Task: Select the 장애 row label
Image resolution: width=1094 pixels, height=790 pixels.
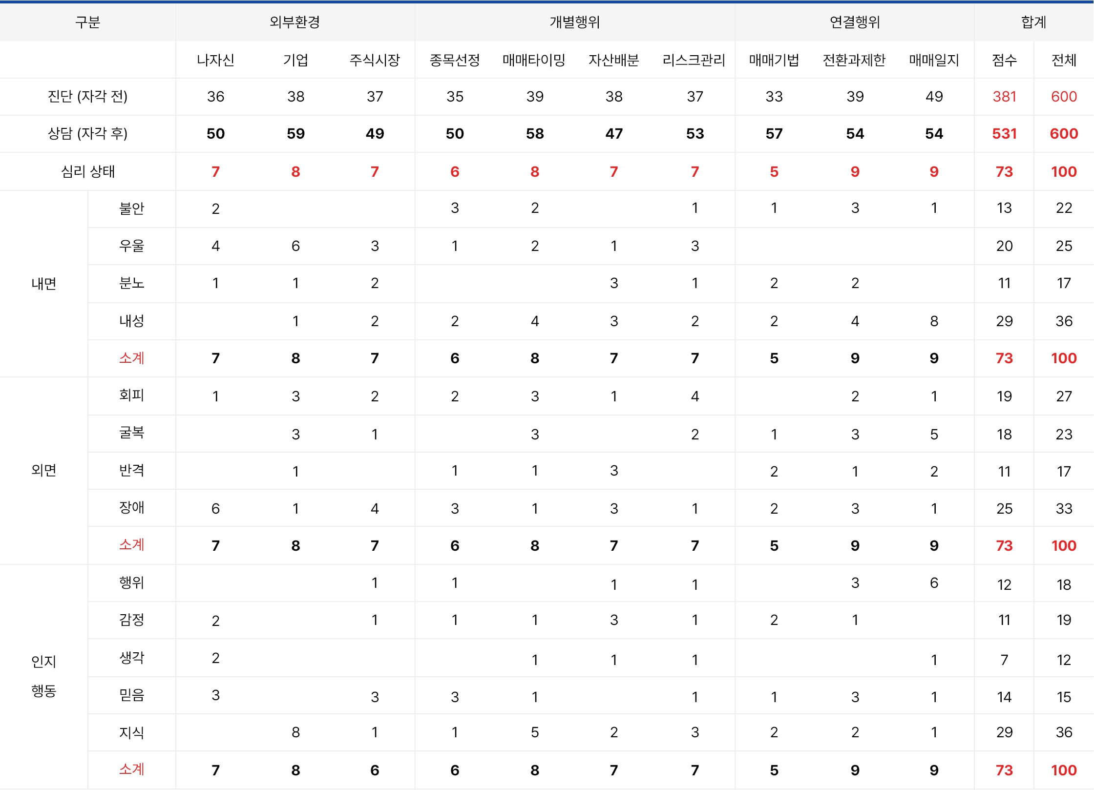Action: coord(131,507)
